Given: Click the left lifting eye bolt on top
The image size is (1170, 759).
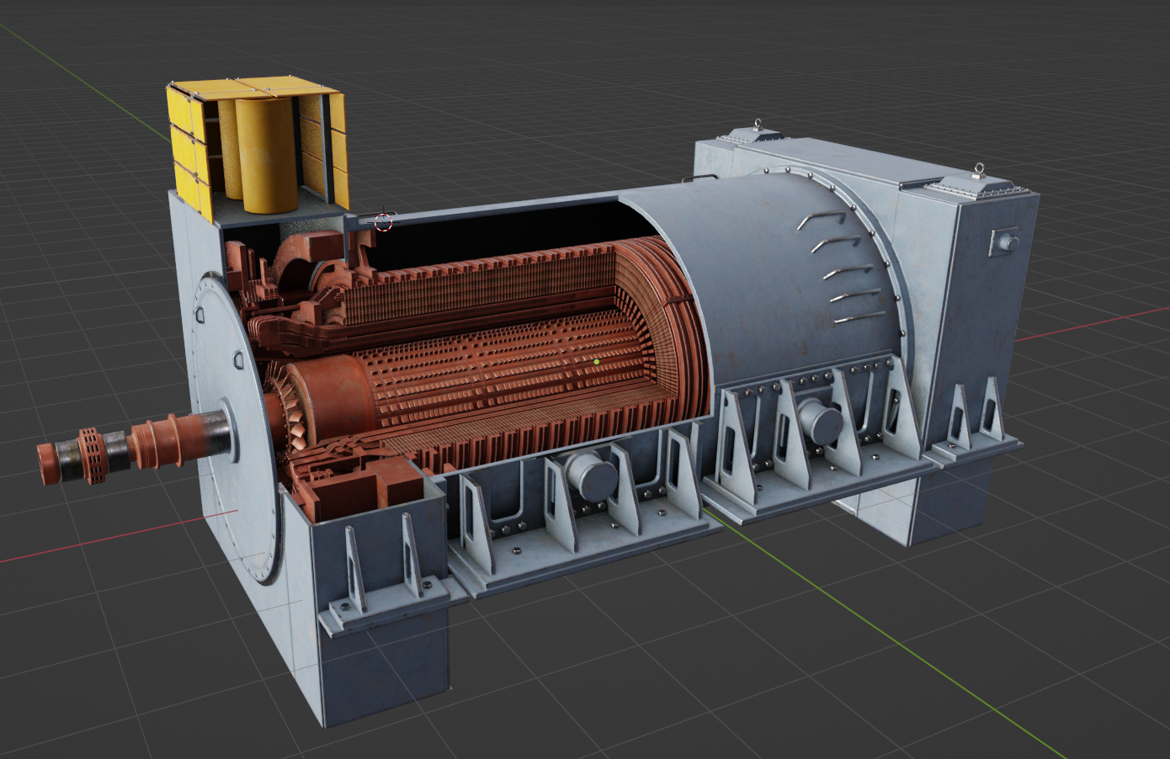Looking at the screenshot, I should coord(758,126).
